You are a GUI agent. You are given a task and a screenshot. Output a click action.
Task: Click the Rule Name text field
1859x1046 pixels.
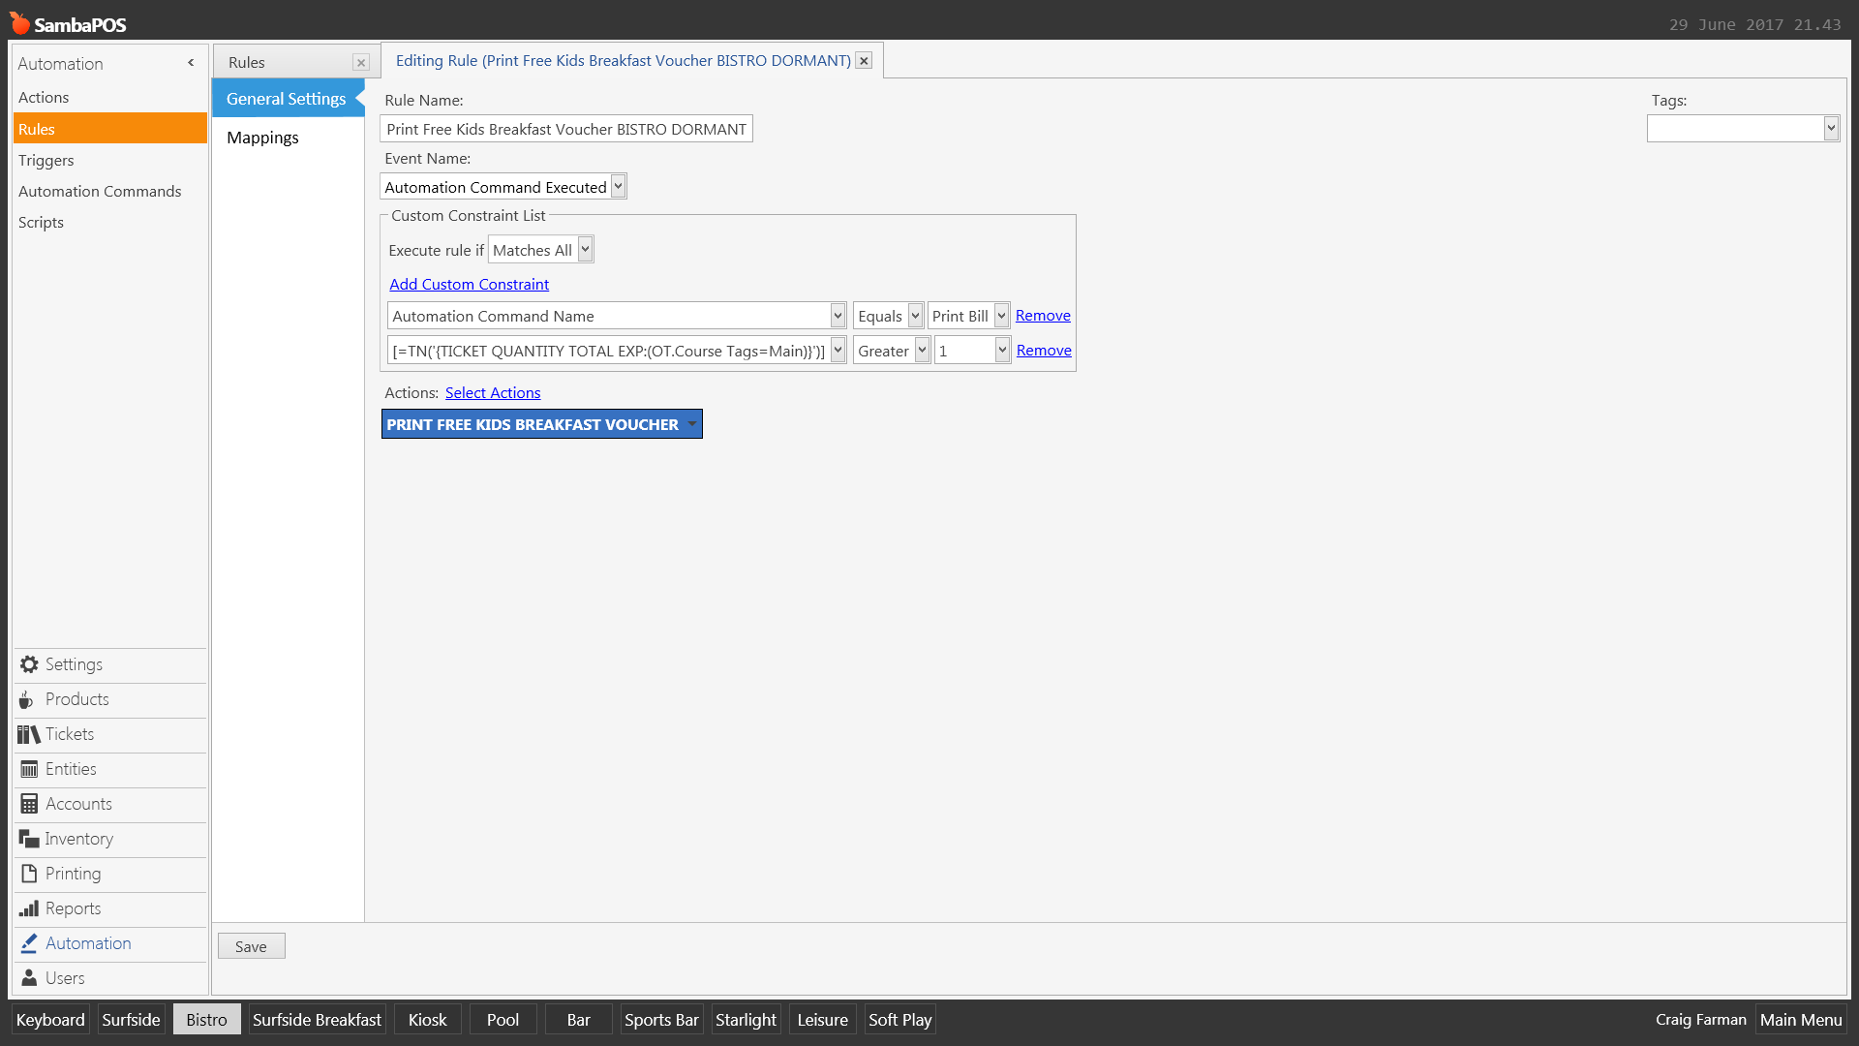point(566,129)
